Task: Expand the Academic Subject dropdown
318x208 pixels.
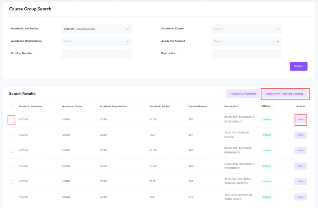Action: coord(247,41)
